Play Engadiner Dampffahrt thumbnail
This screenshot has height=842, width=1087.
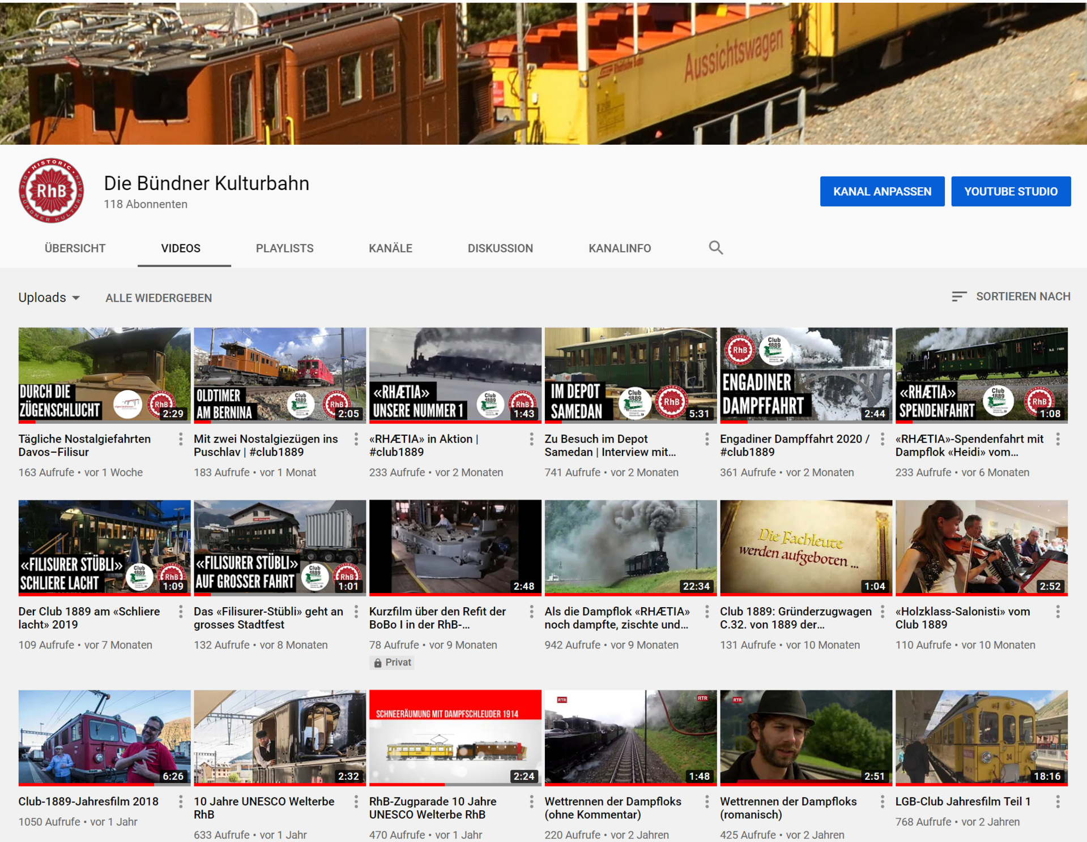pyautogui.click(x=806, y=375)
